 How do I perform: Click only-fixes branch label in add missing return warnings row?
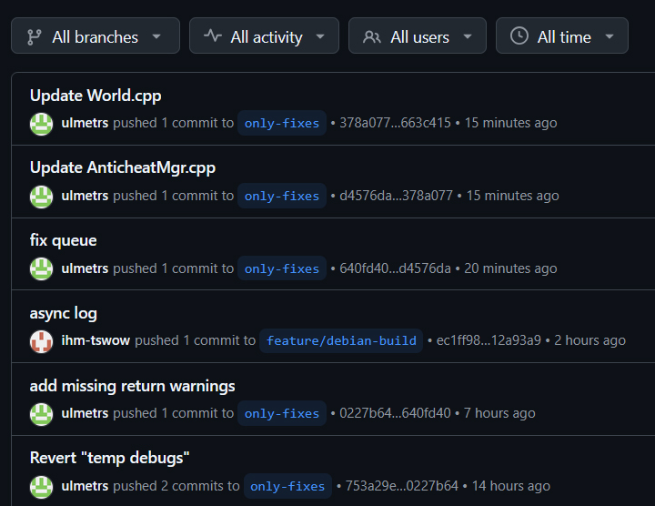(282, 413)
